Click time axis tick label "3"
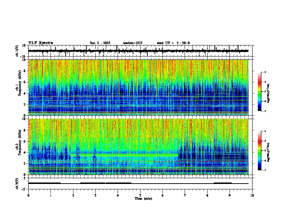284x219 pixels. click(x=95, y=195)
